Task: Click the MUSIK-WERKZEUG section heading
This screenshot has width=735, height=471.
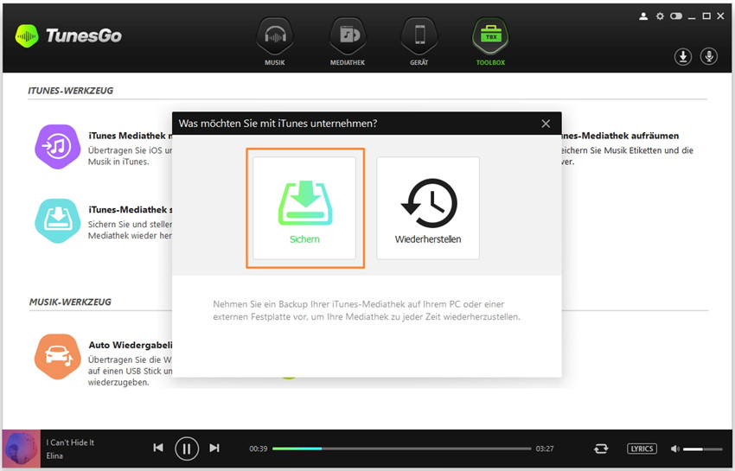Action: pyautogui.click(x=70, y=302)
